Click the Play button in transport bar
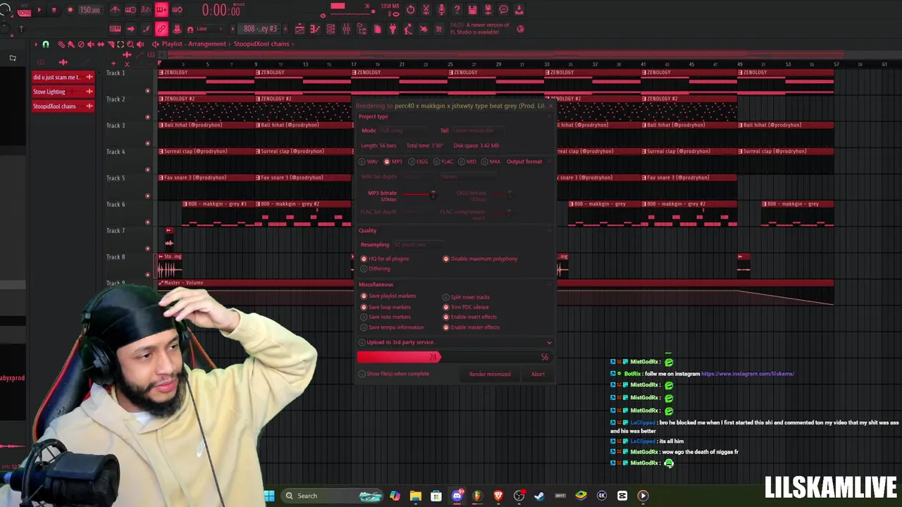 coord(38,10)
